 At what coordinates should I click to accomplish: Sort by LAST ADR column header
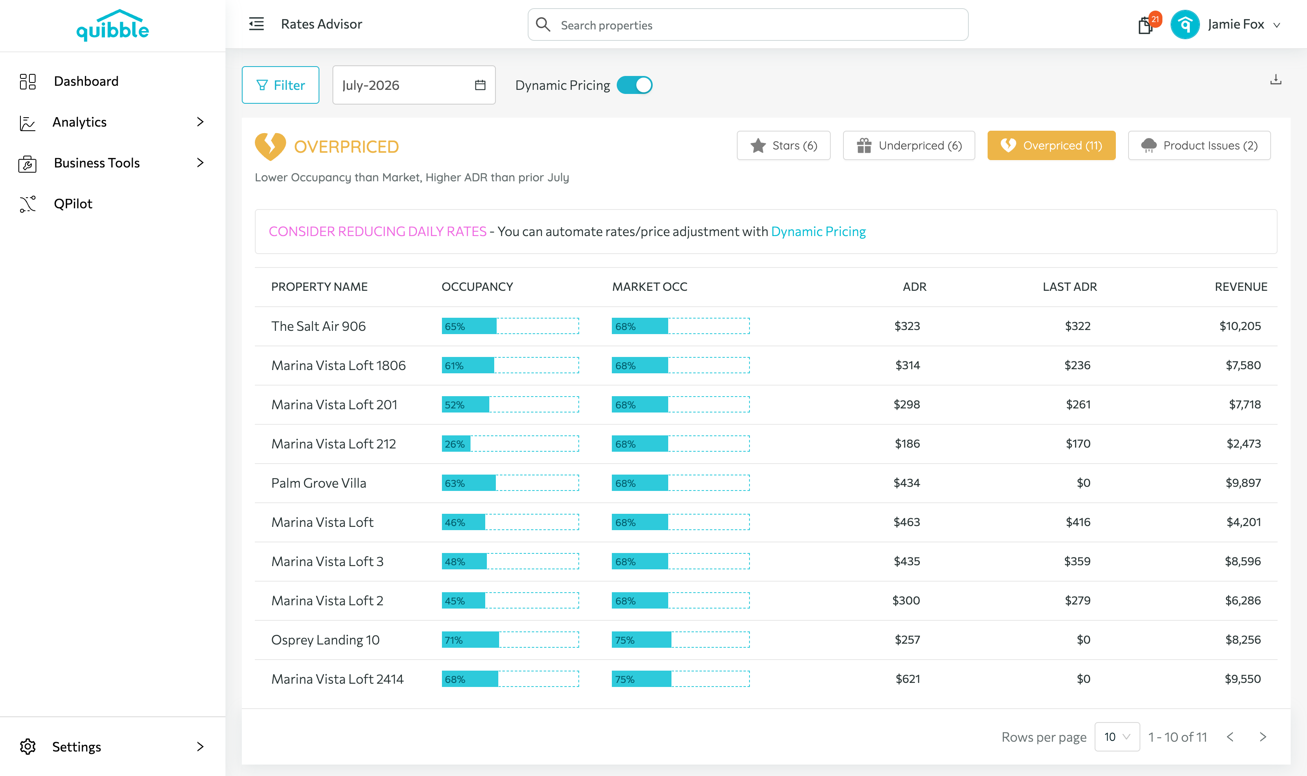[x=1070, y=287]
